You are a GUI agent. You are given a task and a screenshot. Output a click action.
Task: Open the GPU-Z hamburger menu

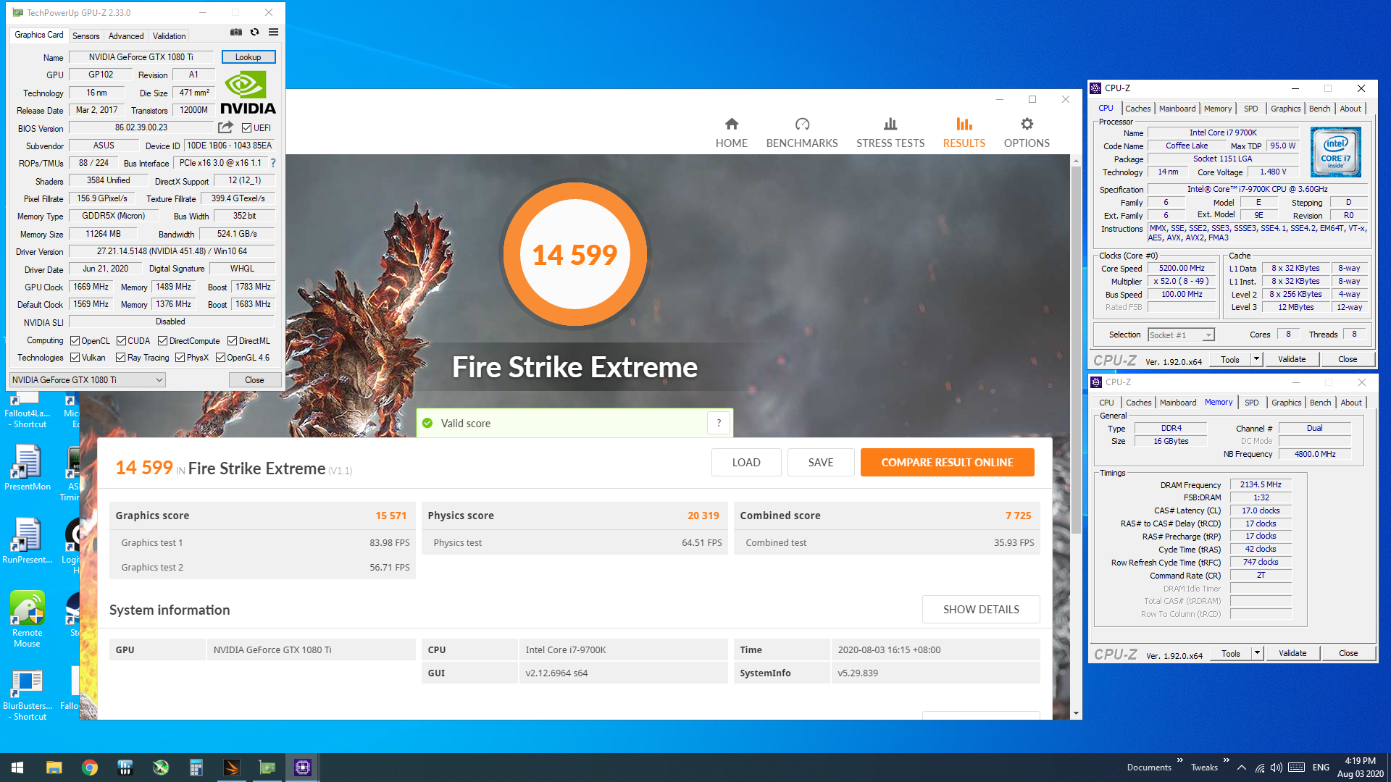tap(273, 32)
